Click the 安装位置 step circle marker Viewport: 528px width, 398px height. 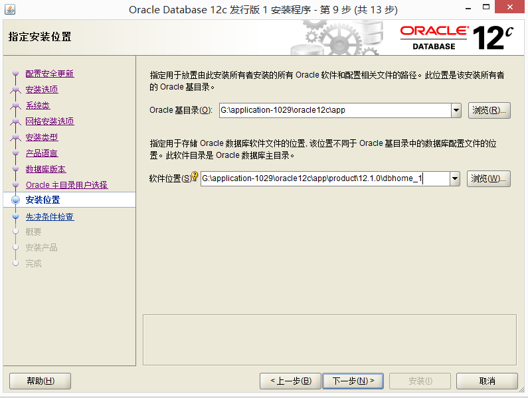tap(15, 200)
